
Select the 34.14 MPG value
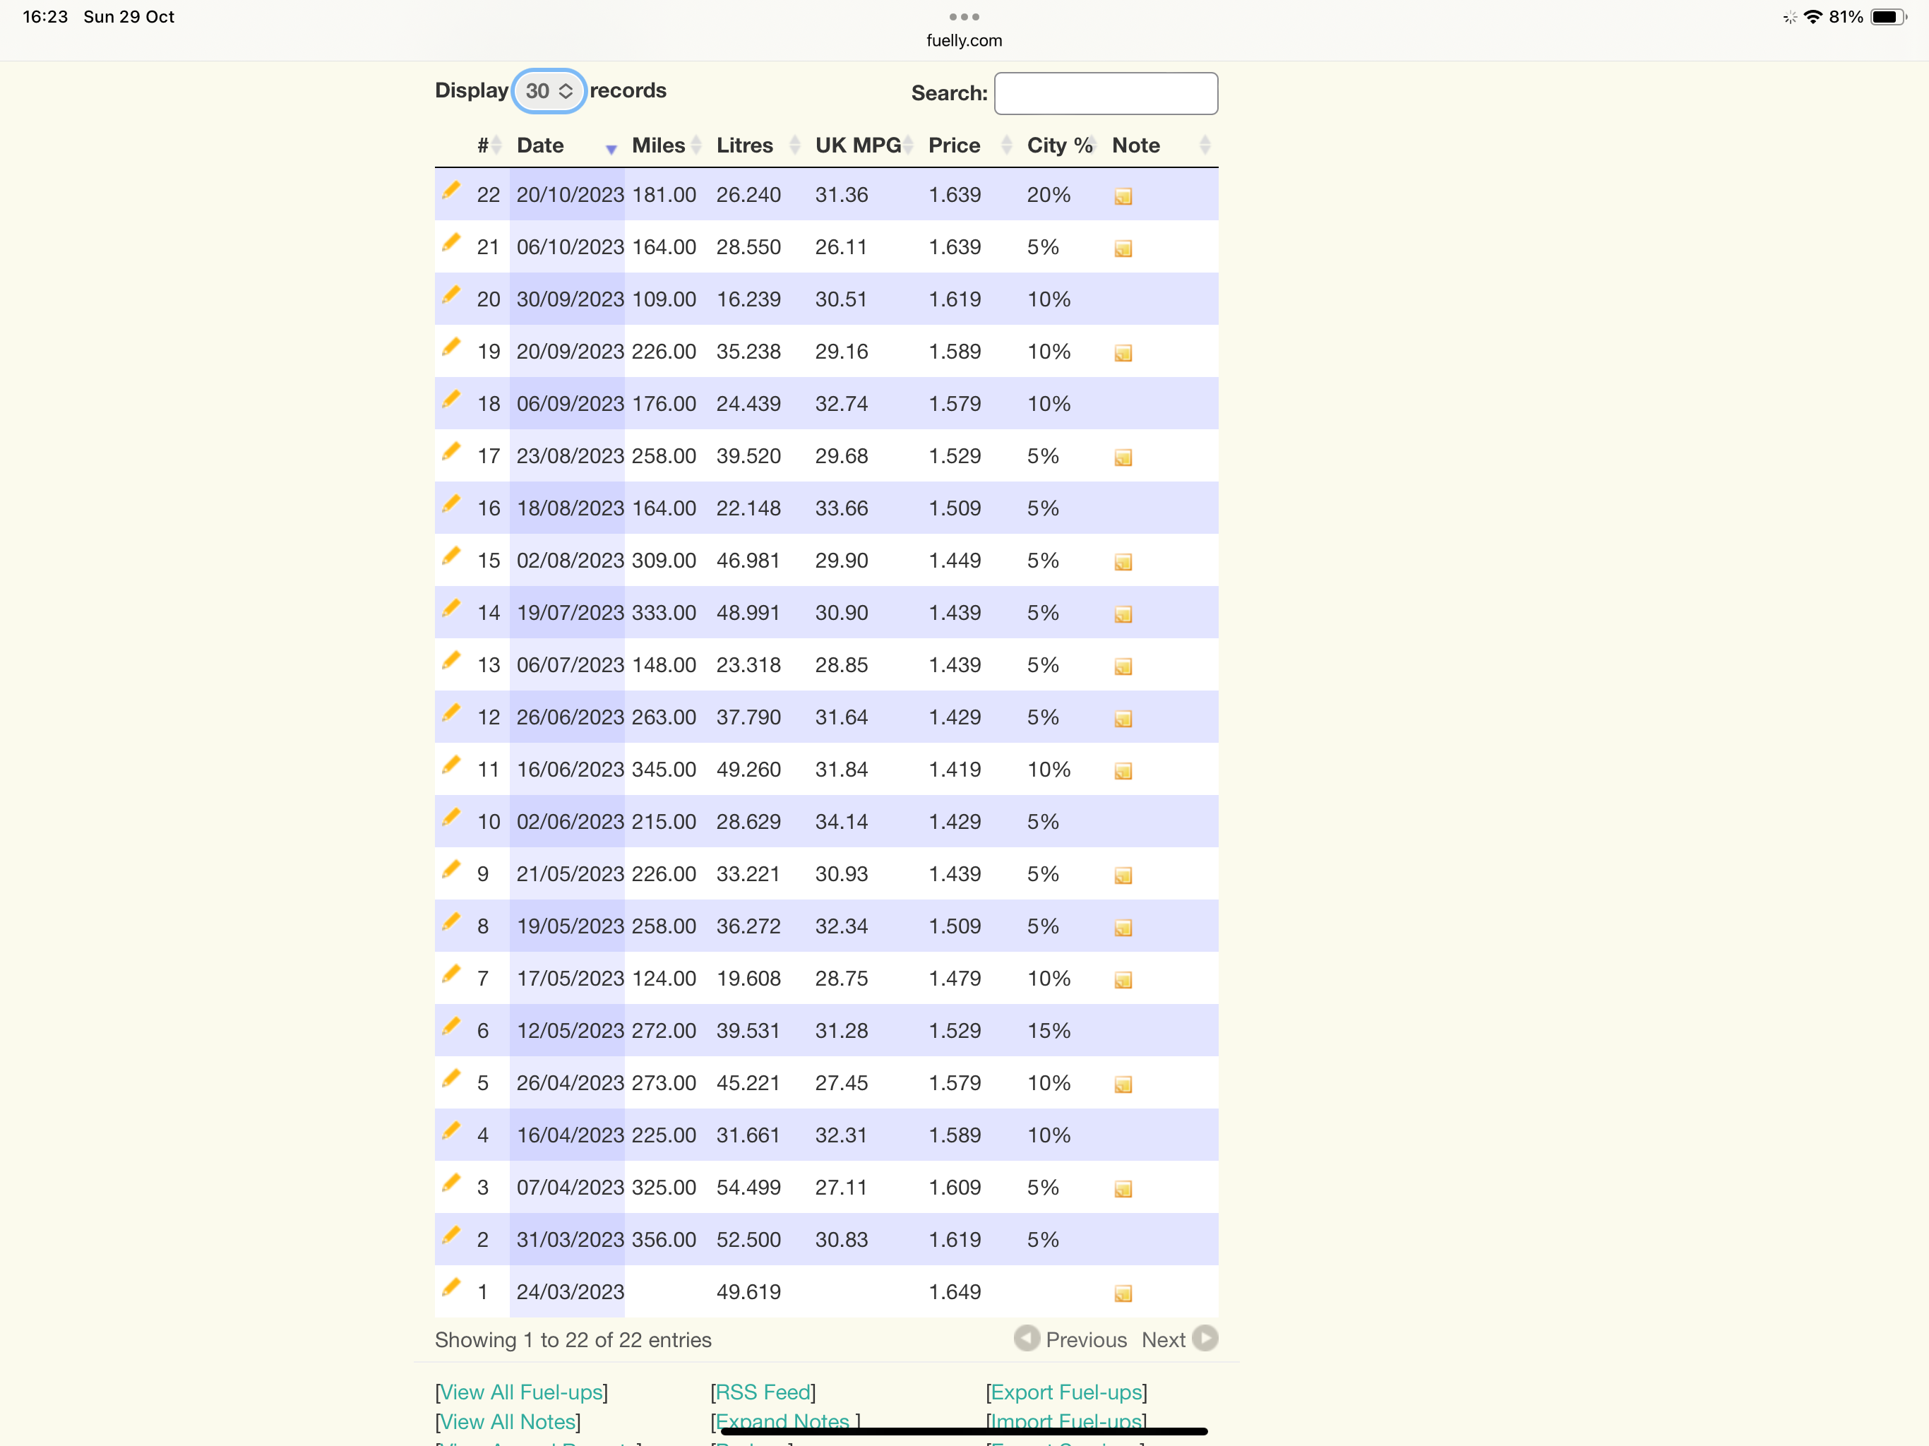842,822
